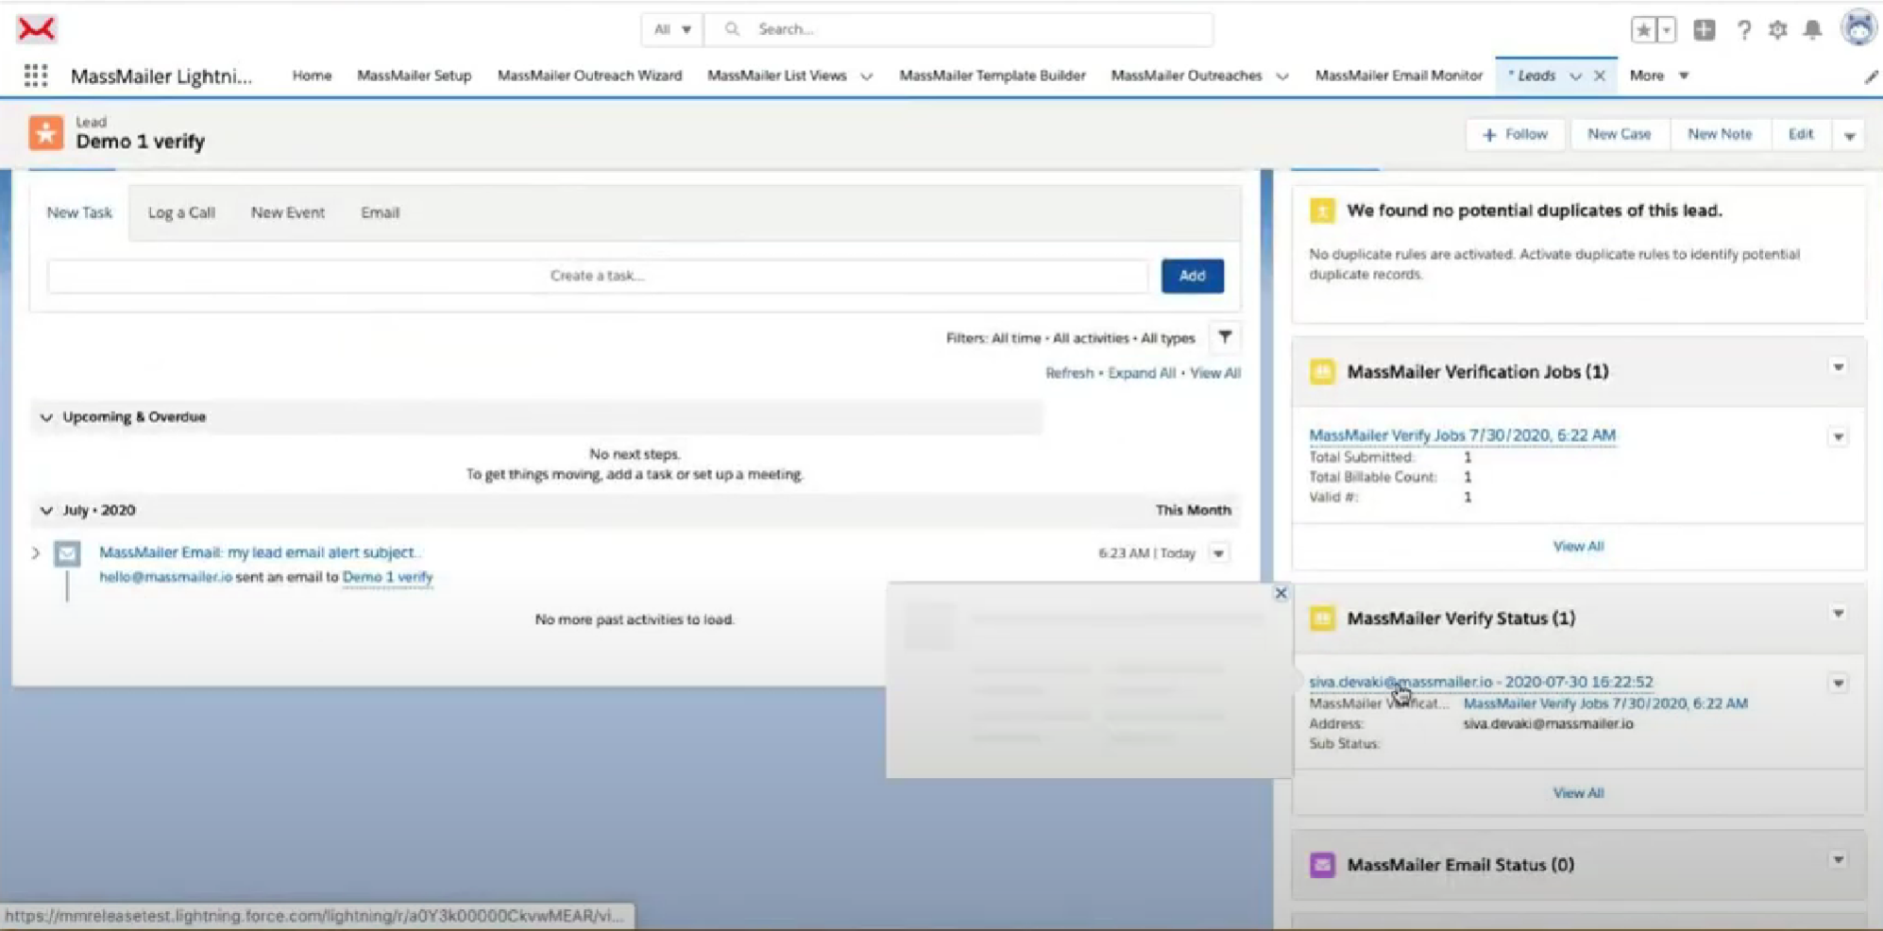Image resolution: width=1883 pixels, height=931 pixels.
Task: Select the New Task activity tab
Action: coord(79,212)
